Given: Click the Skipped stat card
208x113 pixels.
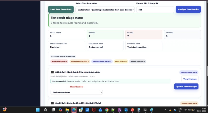Looking at the screenshot, I should click(182, 35).
